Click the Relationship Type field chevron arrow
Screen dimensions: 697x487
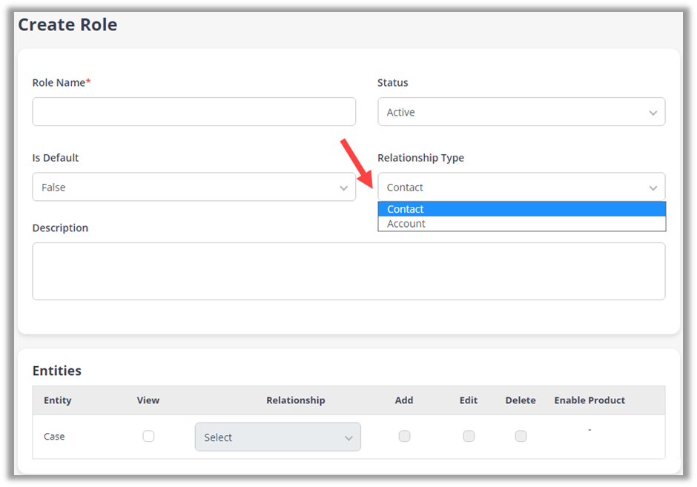pyautogui.click(x=653, y=188)
